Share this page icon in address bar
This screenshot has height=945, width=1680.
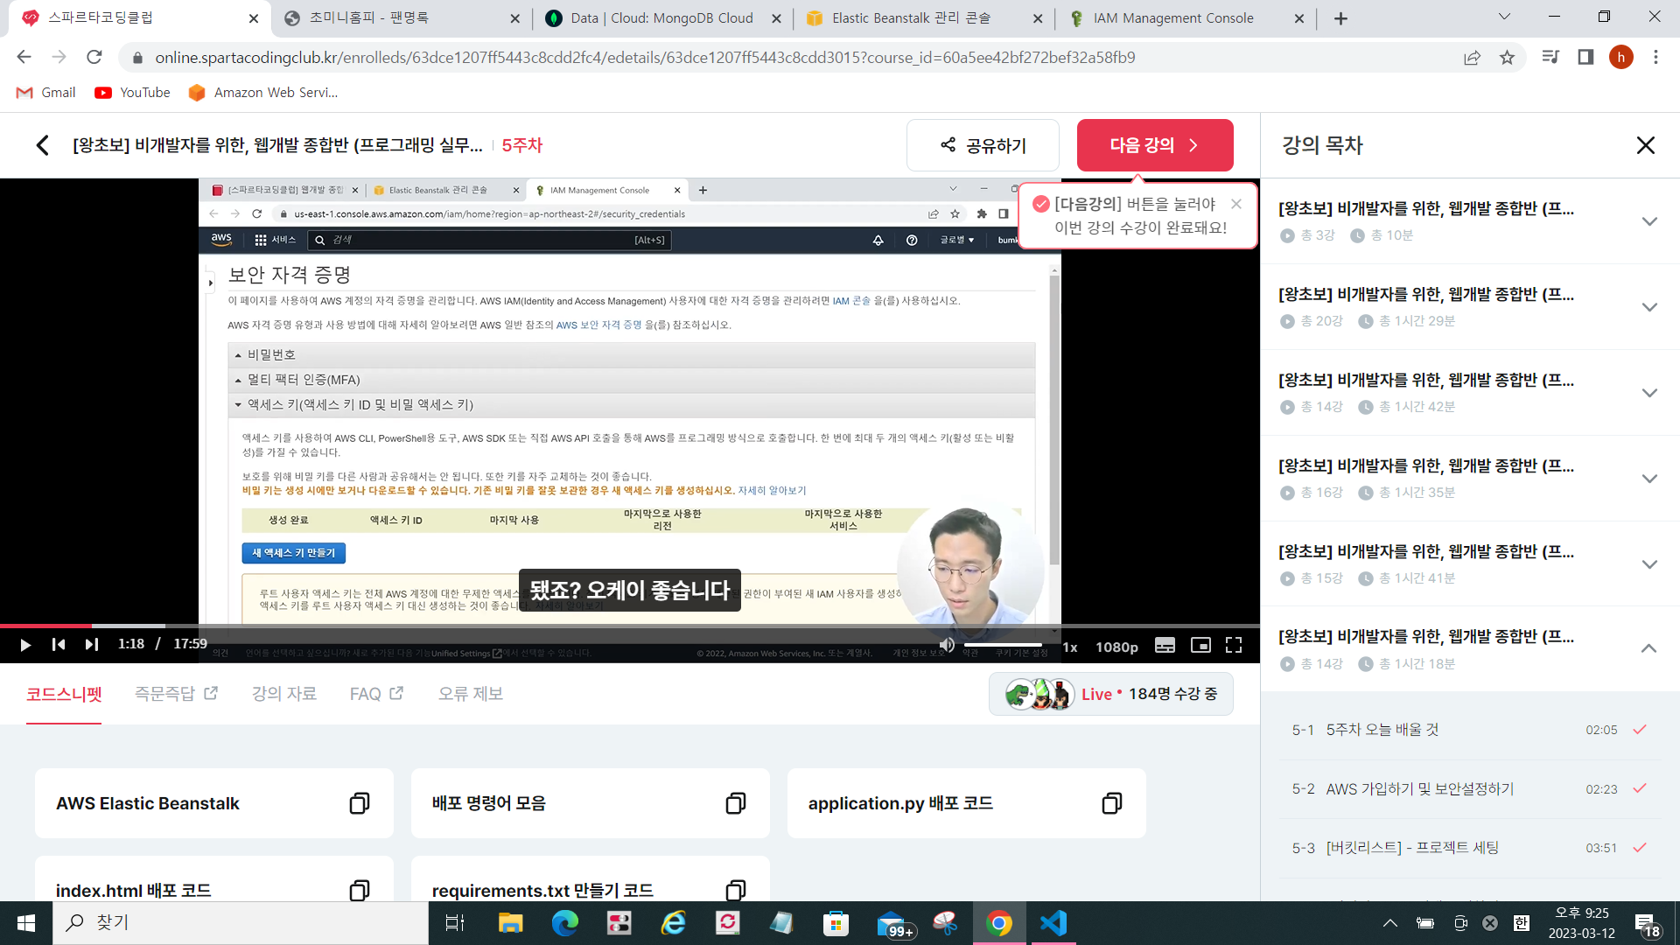coord(1472,58)
